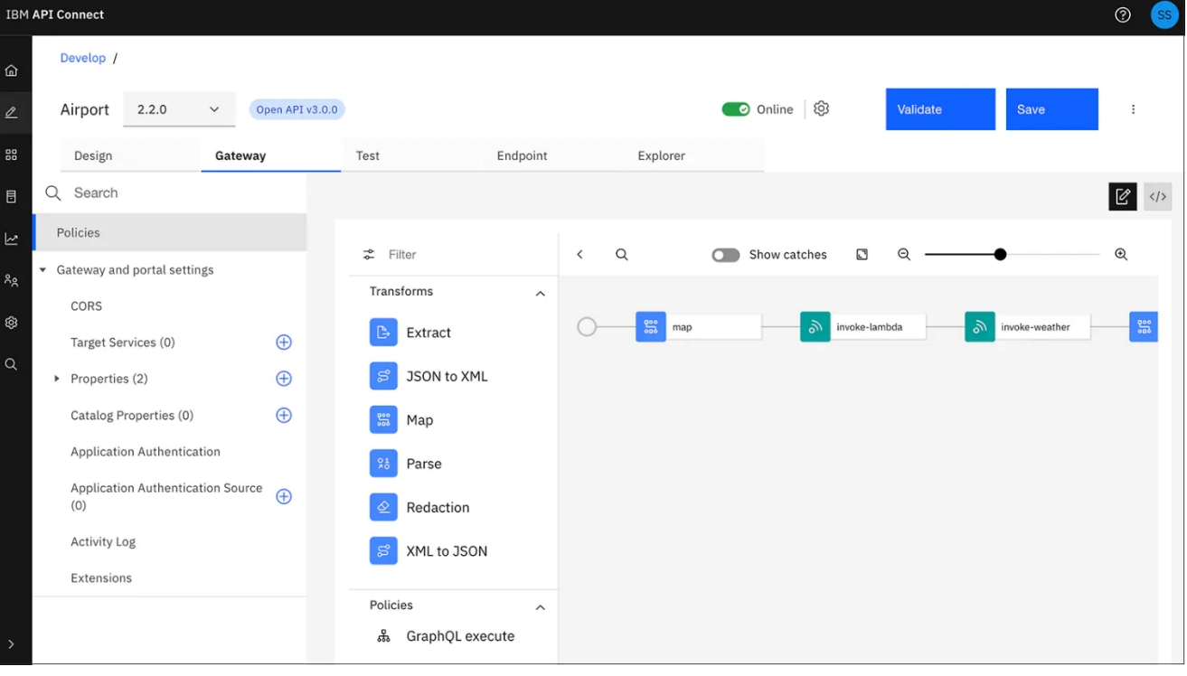Screen dimensions: 1187x676
Task: Select the JSON to XML transform icon
Action: tap(383, 376)
